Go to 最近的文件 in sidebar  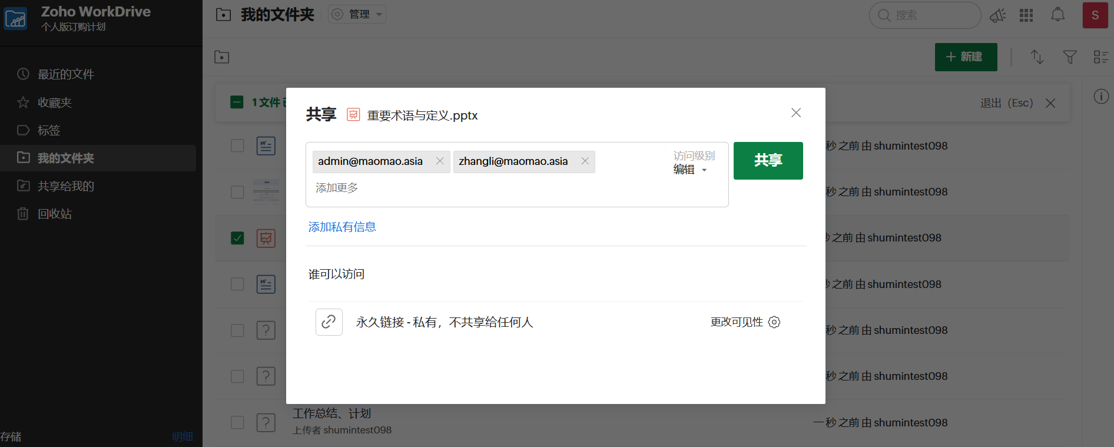pyautogui.click(x=65, y=74)
